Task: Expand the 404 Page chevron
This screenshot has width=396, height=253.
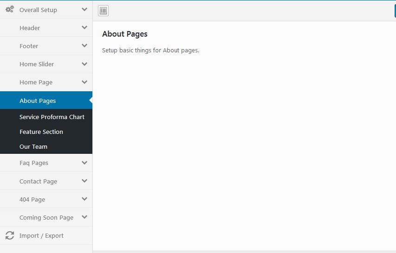Action: pos(84,199)
